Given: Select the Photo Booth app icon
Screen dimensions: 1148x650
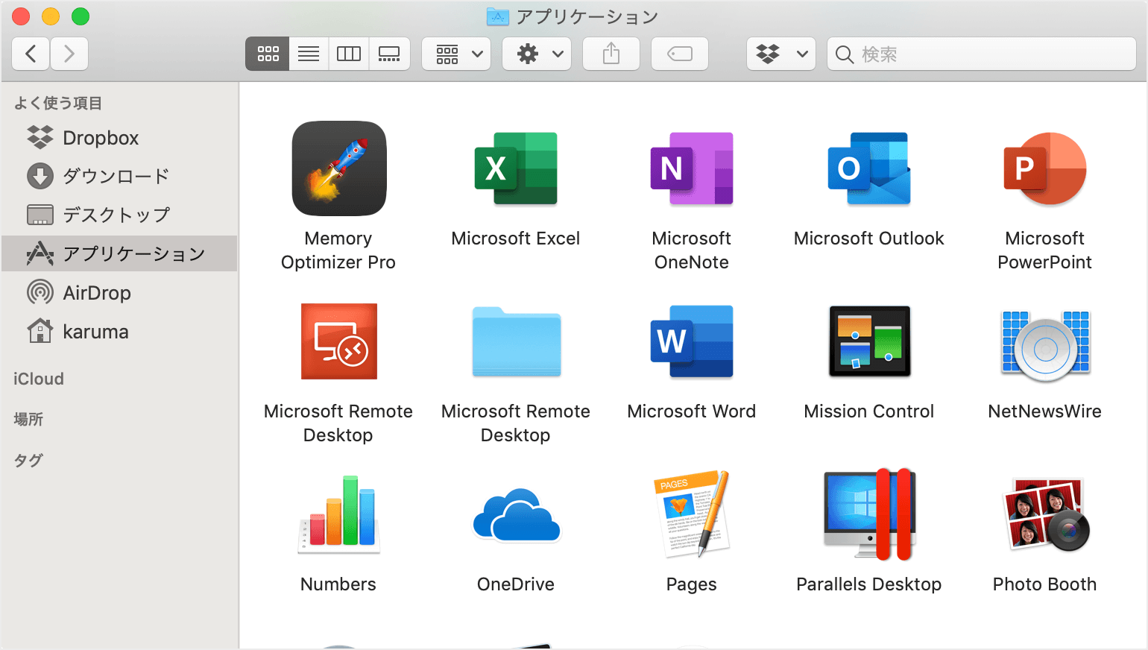Looking at the screenshot, I should (x=1045, y=514).
